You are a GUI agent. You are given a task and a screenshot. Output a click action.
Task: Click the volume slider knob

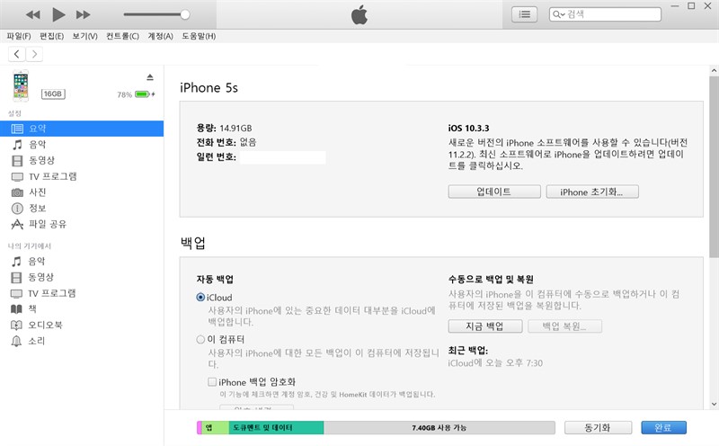pyautogui.click(x=185, y=14)
